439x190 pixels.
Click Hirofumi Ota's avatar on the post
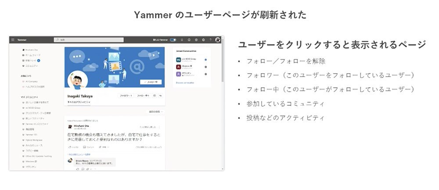tap(70, 127)
